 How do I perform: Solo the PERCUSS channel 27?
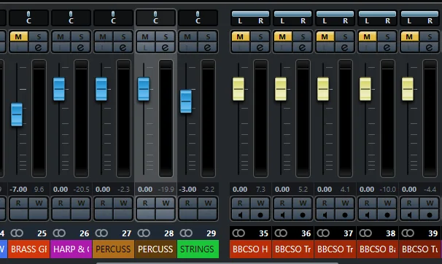click(123, 36)
